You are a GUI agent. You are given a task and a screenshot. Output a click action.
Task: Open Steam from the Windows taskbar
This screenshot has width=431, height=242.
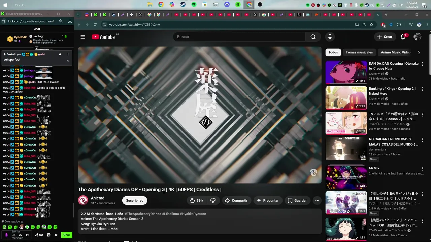pyautogui.click(x=183, y=5)
